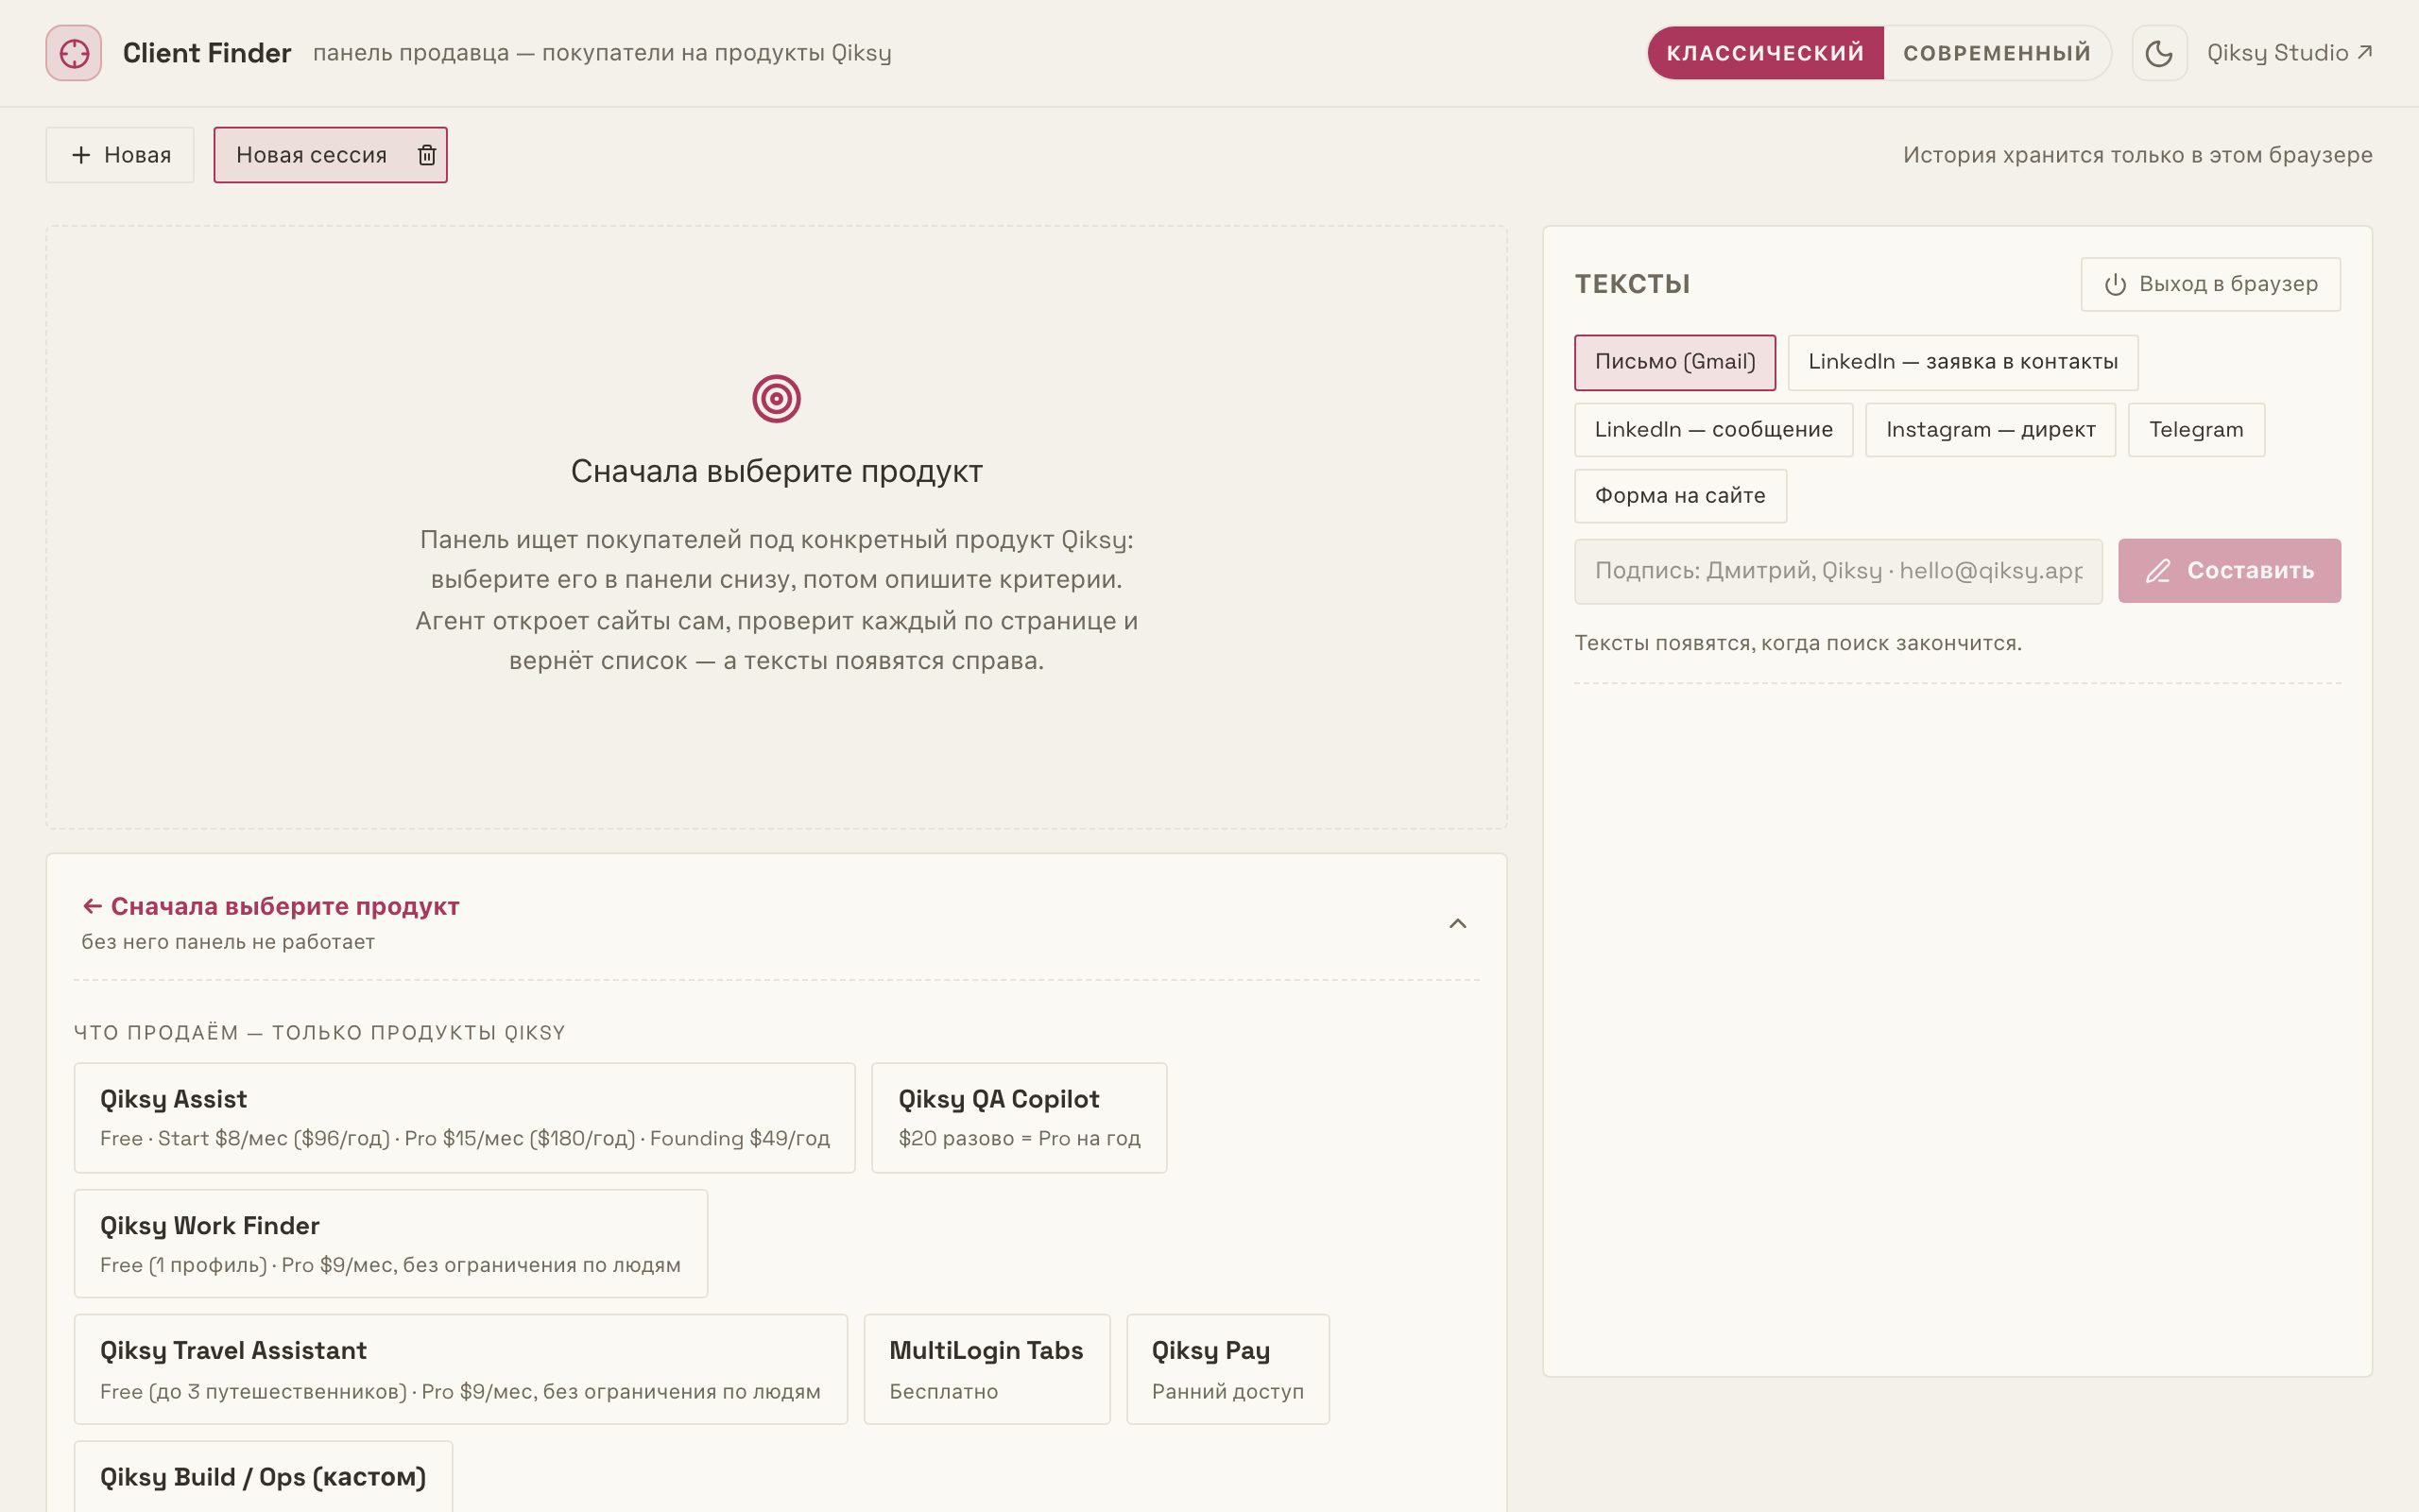The height and width of the screenshot is (1512, 2419).
Task: Select the Письмо (Gmail) channel
Action: [x=1674, y=362]
